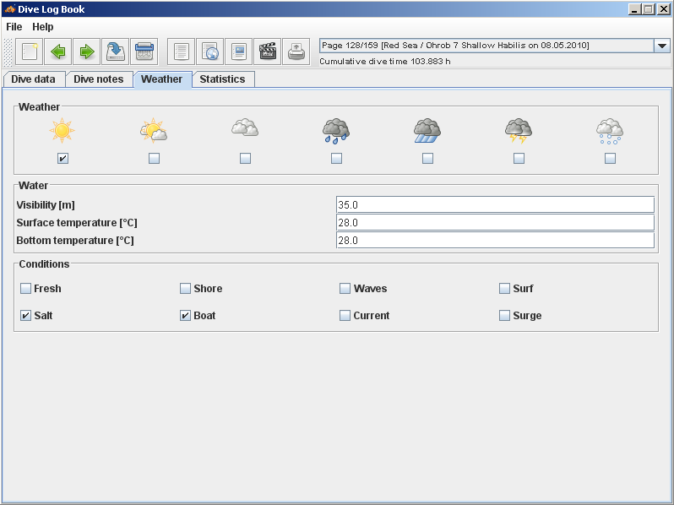Check the thunderstorm weather checkbox

click(519, 158)
